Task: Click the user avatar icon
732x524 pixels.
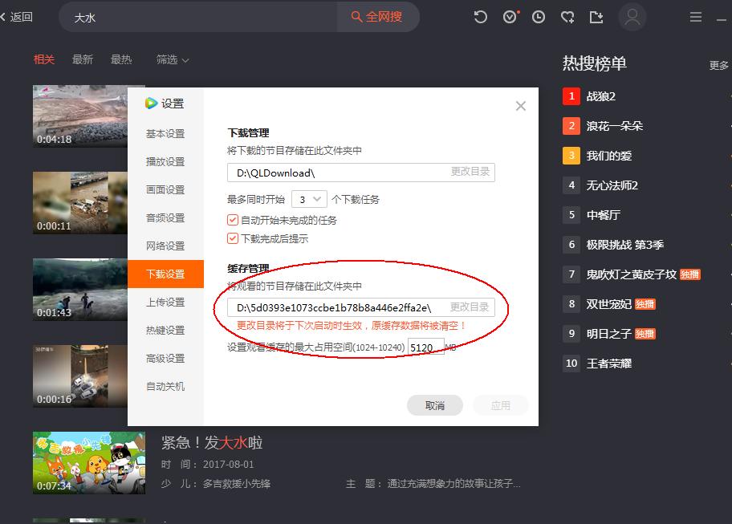Action: point(632,17)
